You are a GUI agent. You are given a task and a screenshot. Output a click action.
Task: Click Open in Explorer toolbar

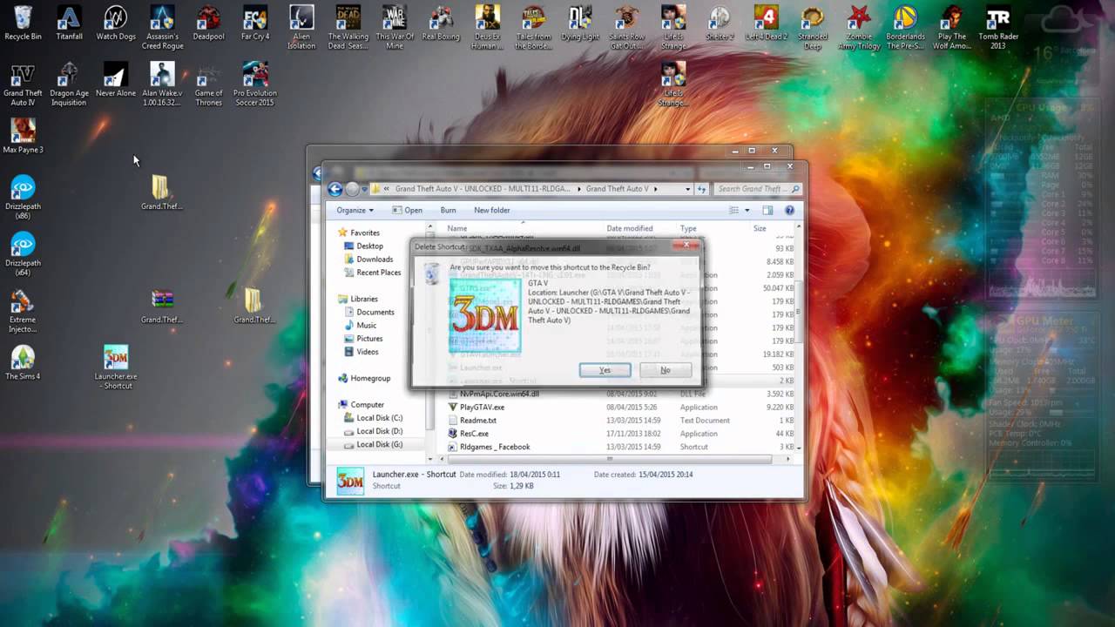click(407, 210)
